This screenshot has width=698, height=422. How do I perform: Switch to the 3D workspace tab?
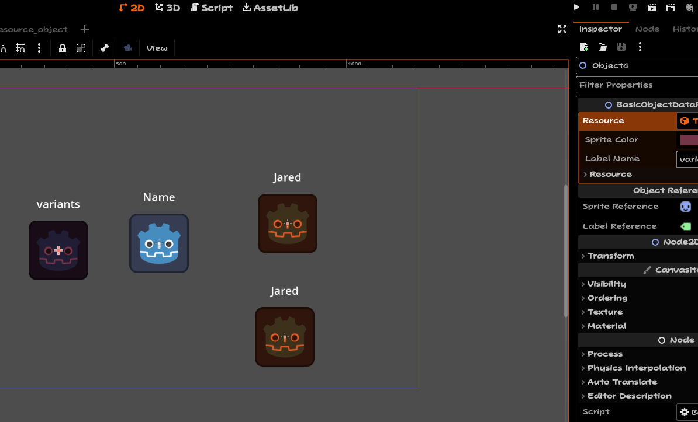click(167, 8)
